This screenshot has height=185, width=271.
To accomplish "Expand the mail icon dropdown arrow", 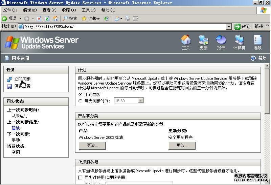I will pyautogui.click(x=121, y=19).
